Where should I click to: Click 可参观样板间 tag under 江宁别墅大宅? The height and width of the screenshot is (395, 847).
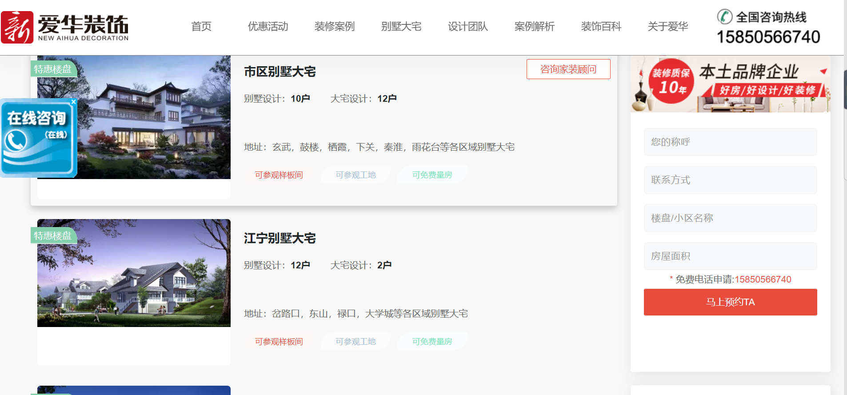click(x=279, y=342)
